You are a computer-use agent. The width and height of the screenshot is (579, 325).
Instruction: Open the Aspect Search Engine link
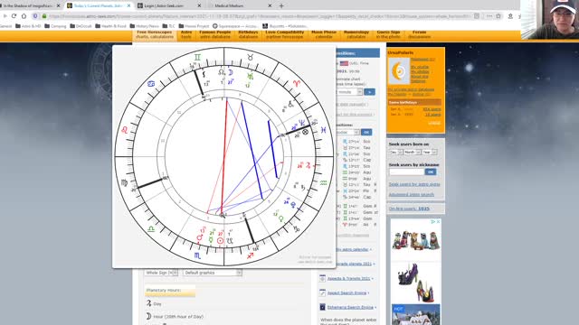(346, 292)
